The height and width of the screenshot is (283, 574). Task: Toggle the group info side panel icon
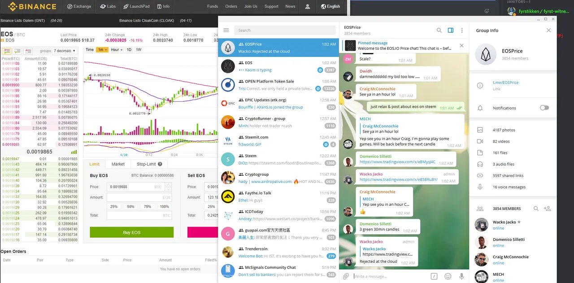[x=451, y=30]
